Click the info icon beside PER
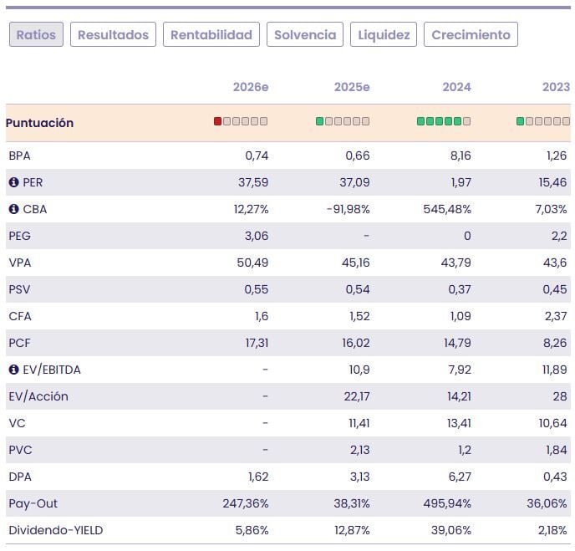The image size is (575, 551). pos(13,182)
